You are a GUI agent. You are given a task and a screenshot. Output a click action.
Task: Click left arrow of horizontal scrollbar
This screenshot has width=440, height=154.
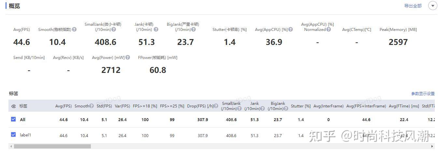tap(11, 147)
